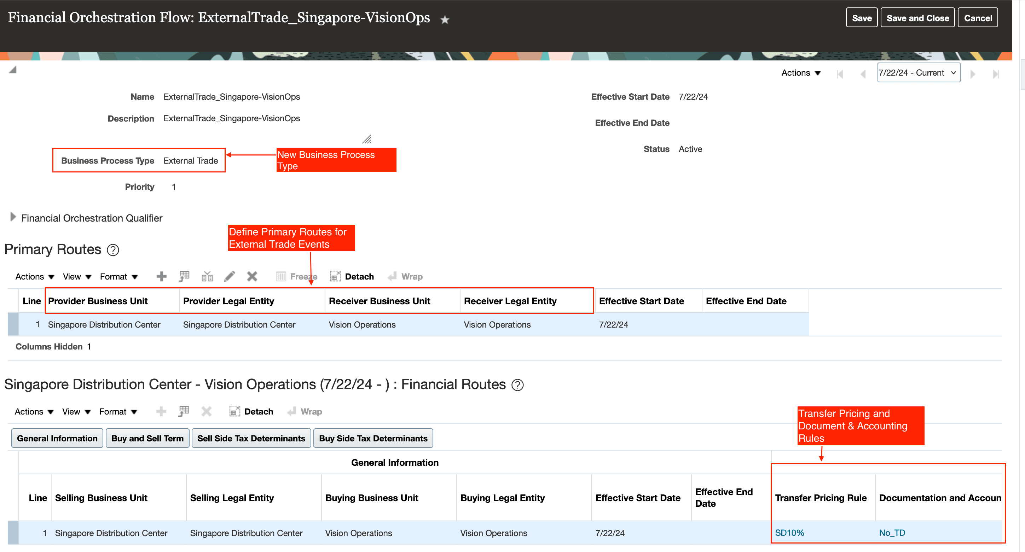The width and height of the screenshot is (1025, 552).
Task: Click the add row plus icon in Primary Routes
Action: point(161,276)
